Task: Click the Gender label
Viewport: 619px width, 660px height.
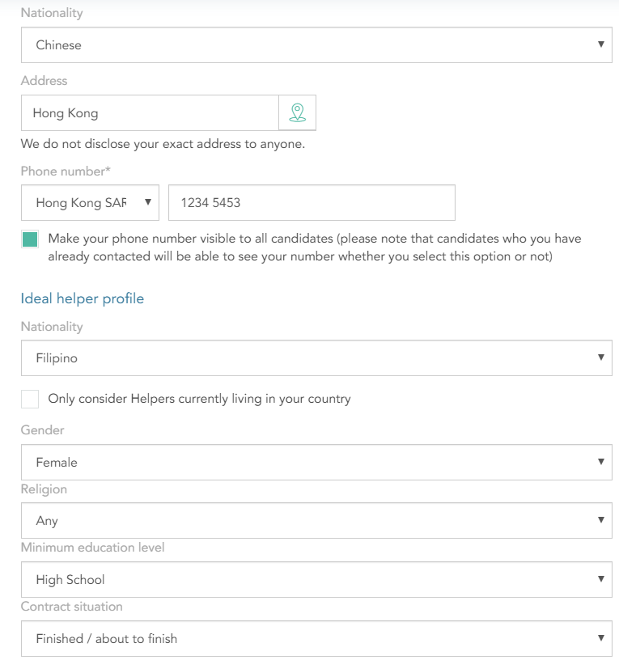Action: tap(43, 430)
